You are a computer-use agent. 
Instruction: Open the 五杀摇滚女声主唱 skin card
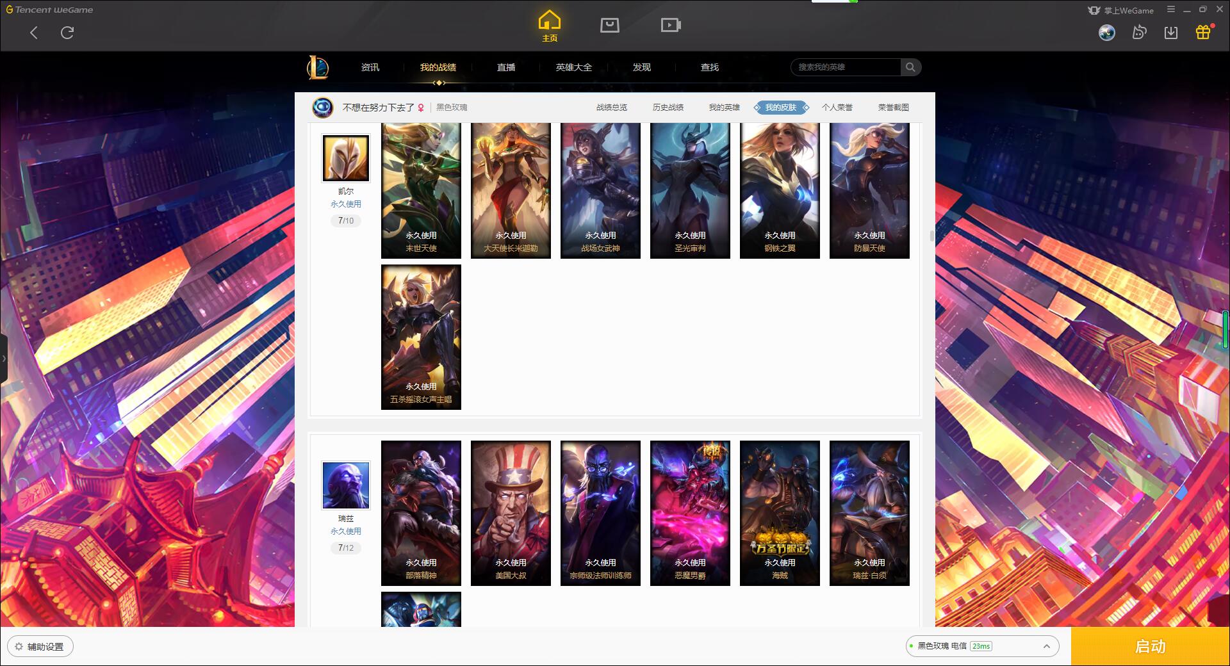coord(421,337)
